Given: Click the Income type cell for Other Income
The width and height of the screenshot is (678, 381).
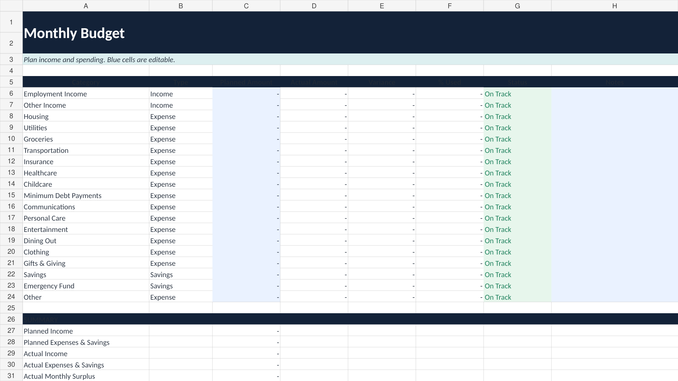Looking at the screenshot, I should click(181, 105).
